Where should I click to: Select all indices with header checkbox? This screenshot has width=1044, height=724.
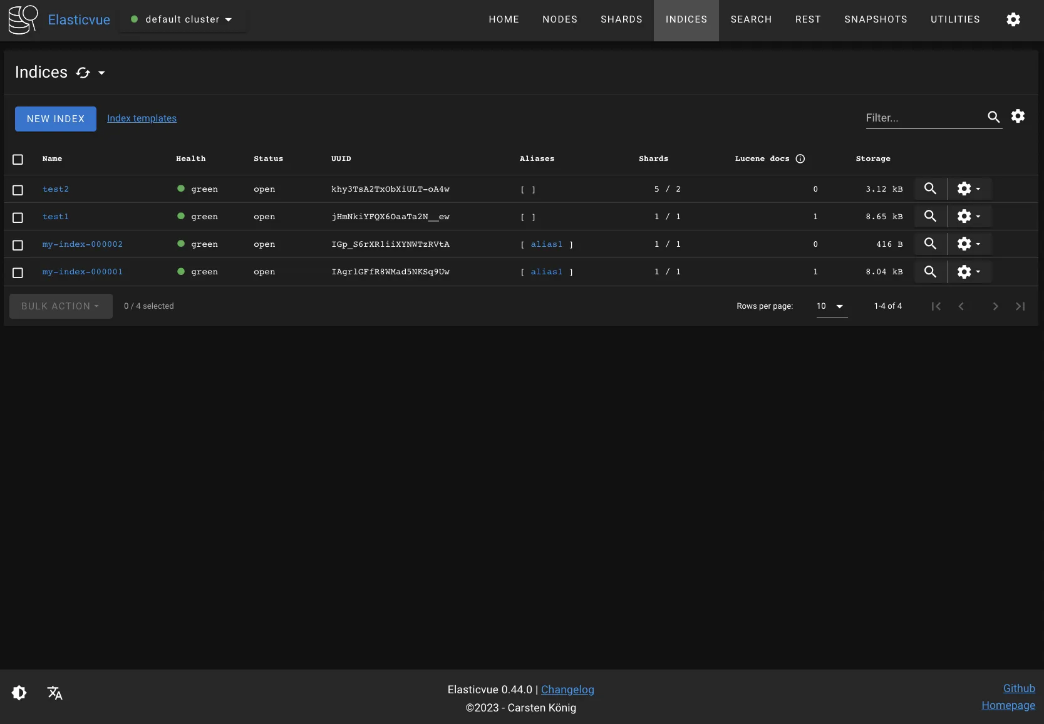[x=18, y=160]
